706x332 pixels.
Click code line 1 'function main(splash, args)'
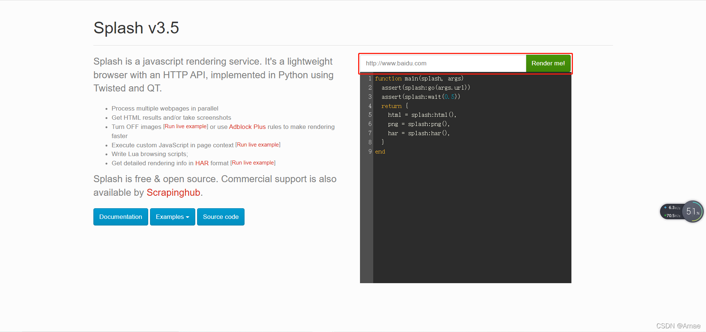419,79
